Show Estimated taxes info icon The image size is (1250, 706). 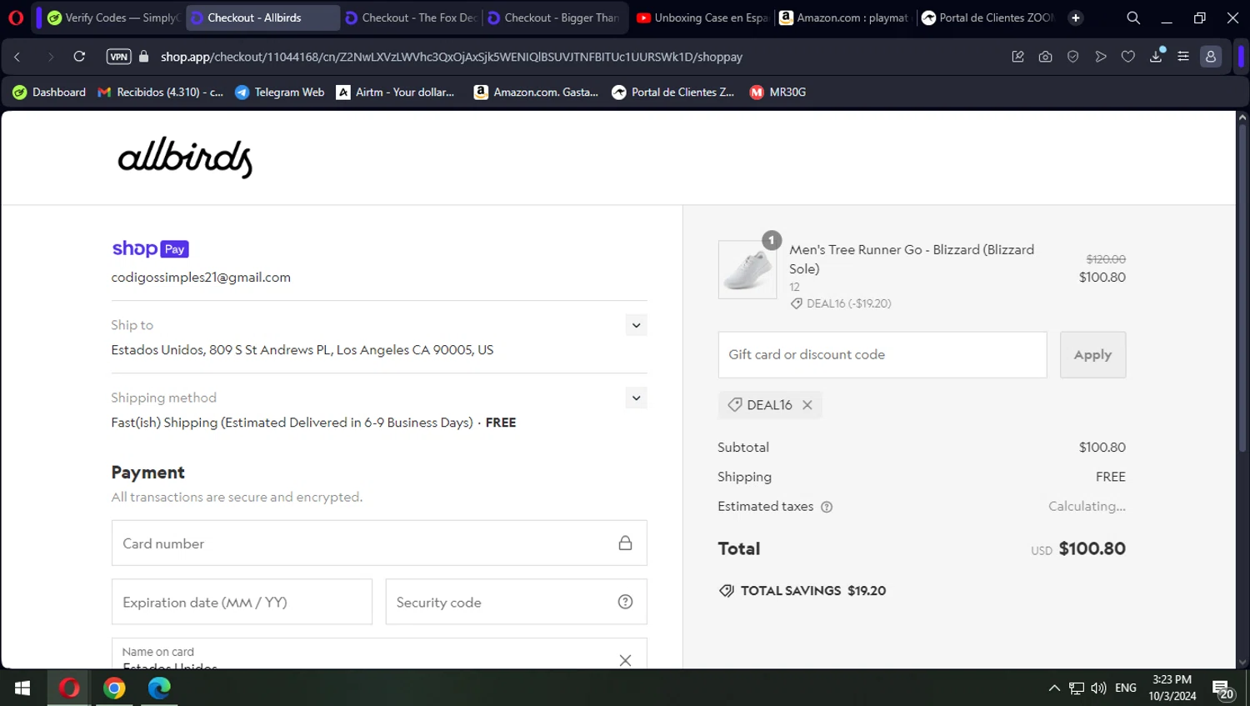pos(827,507)
